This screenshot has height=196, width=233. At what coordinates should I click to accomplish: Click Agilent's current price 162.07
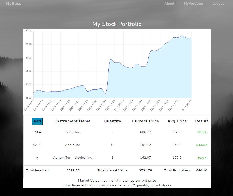pyautogui.click(x=146, y=158)
